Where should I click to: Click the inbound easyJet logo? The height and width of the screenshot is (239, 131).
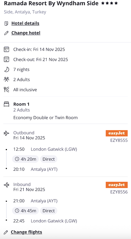pyautogui.click(x=117, y=185)
